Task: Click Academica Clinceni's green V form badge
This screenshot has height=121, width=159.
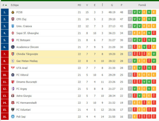Action: tap(144, 47)
